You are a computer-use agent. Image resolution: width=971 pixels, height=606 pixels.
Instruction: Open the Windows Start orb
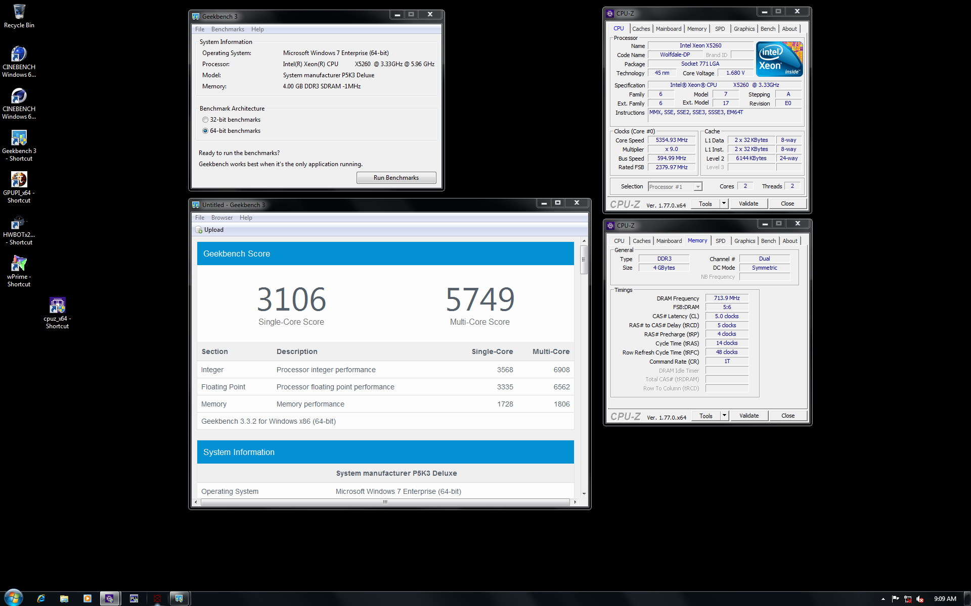coord(14,598)
